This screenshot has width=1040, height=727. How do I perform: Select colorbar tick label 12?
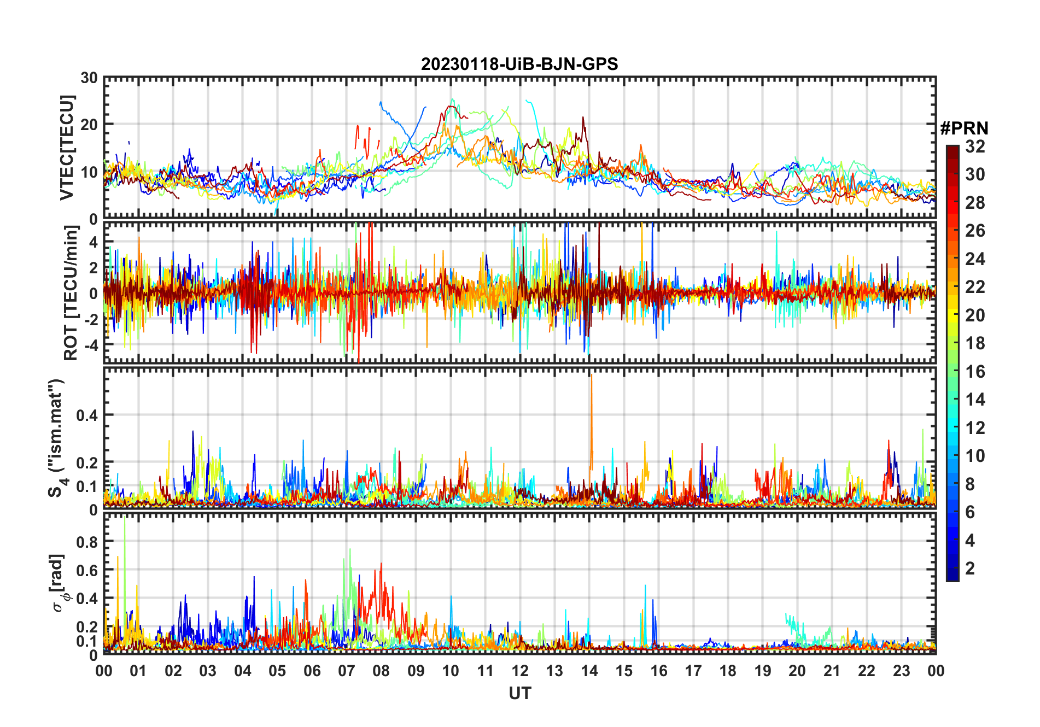coord(975,428)
